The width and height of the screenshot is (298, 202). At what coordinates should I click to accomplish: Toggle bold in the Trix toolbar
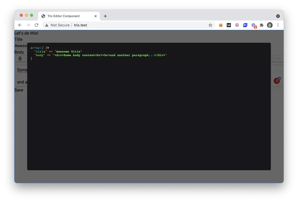pos(20,59)
